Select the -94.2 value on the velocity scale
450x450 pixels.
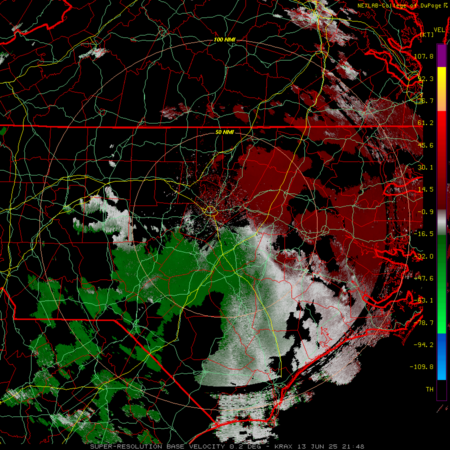pos(423,345)
